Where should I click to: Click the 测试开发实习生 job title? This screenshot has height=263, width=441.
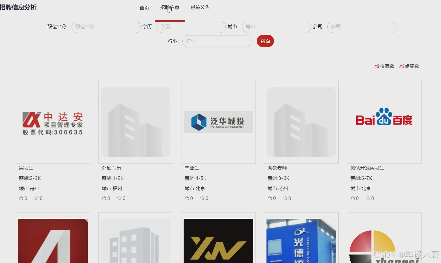(367, 168)
